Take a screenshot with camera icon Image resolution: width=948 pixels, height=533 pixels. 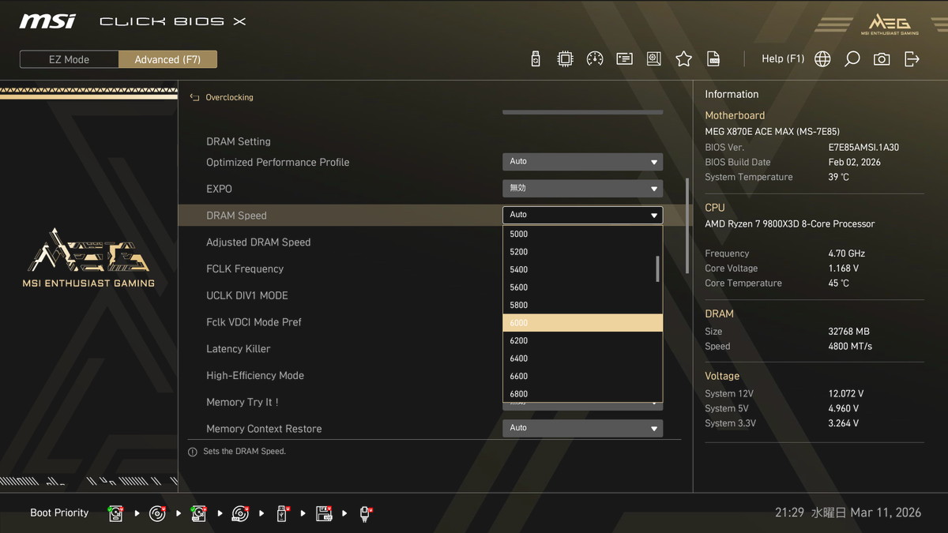click(882, 59)
